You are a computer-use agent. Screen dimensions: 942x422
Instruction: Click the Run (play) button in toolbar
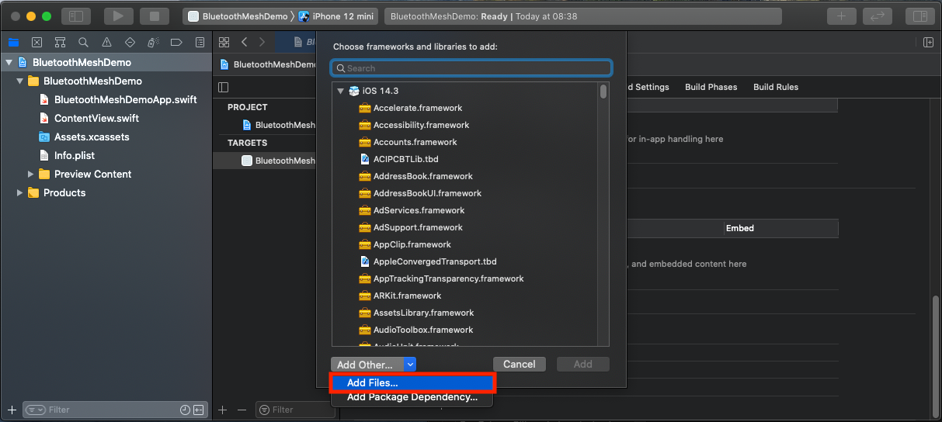point(118,16)
